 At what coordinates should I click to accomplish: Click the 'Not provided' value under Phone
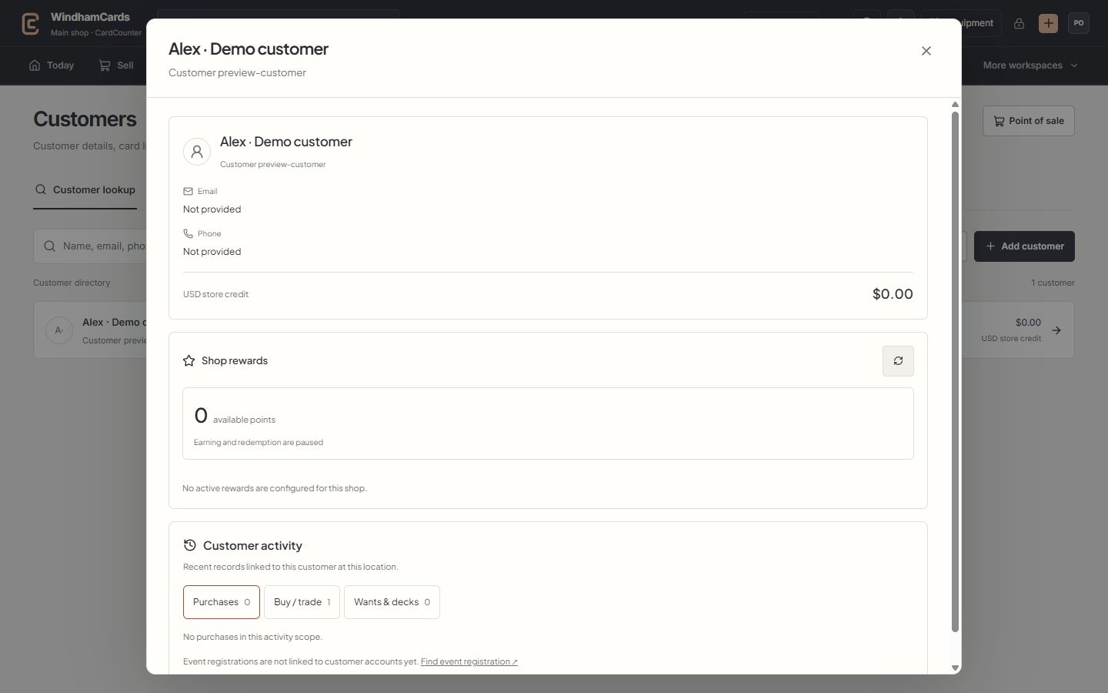pos(212,252)
